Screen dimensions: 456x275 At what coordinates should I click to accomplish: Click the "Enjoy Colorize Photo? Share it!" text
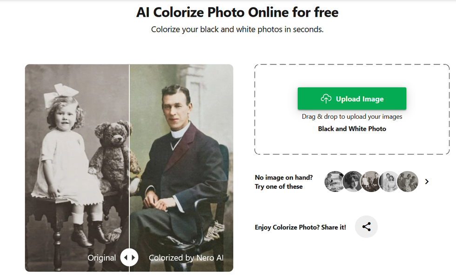point(300,227)
